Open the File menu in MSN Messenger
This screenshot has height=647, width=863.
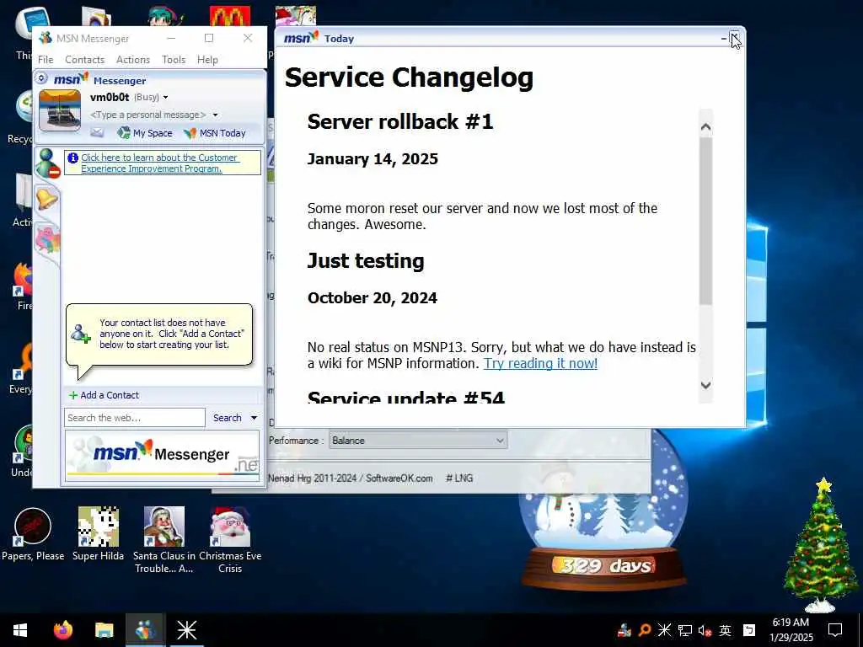coord(46,60)
